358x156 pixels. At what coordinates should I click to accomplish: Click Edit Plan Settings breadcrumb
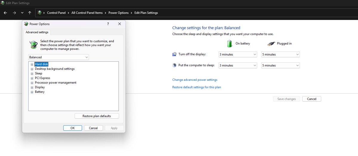click(x=146, y=13)
